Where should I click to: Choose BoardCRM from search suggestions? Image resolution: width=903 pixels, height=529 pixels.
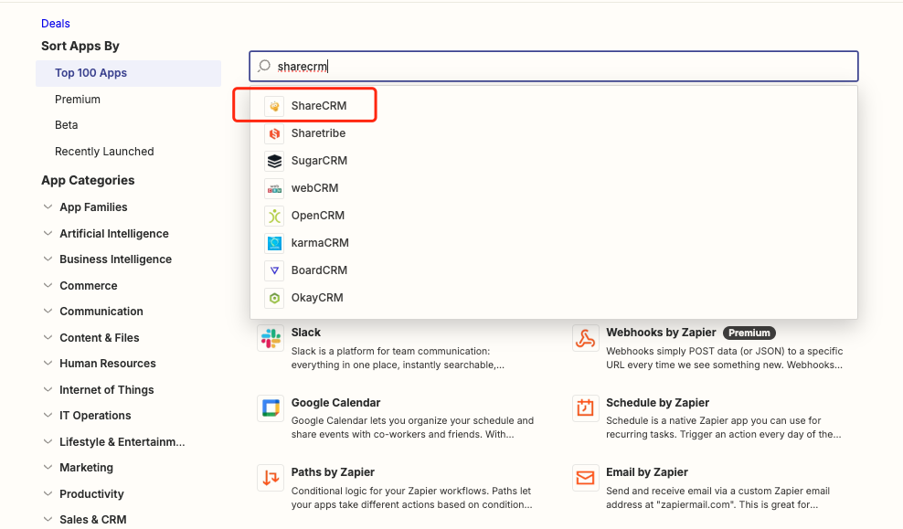554,270
